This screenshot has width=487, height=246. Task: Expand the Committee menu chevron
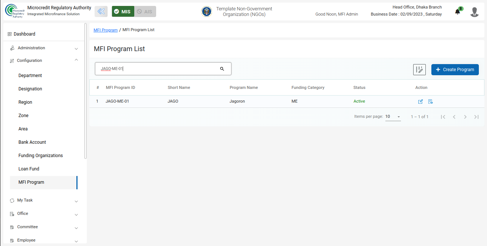coord(76,228)
